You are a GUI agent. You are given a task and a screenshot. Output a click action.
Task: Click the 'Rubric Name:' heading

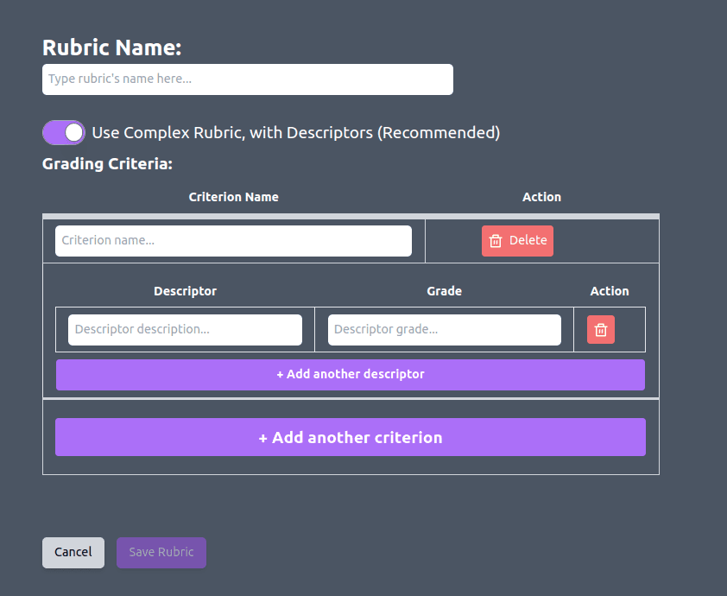pos(111,48)
